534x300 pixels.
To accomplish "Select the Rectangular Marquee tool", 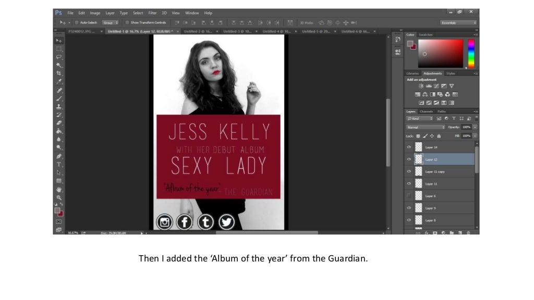I will pyautogui.click(x=59, y=48).
